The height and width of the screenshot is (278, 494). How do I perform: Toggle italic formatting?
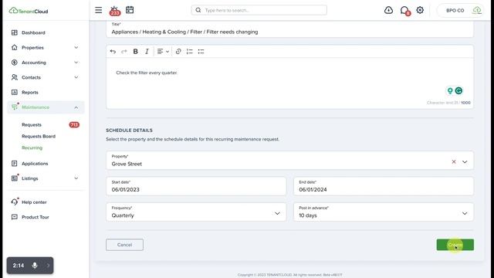tap(147, 52)
